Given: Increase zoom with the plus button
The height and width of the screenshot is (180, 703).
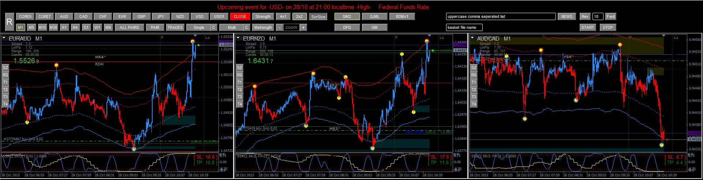Looking at the screenshot, I should tap(303, 27).
